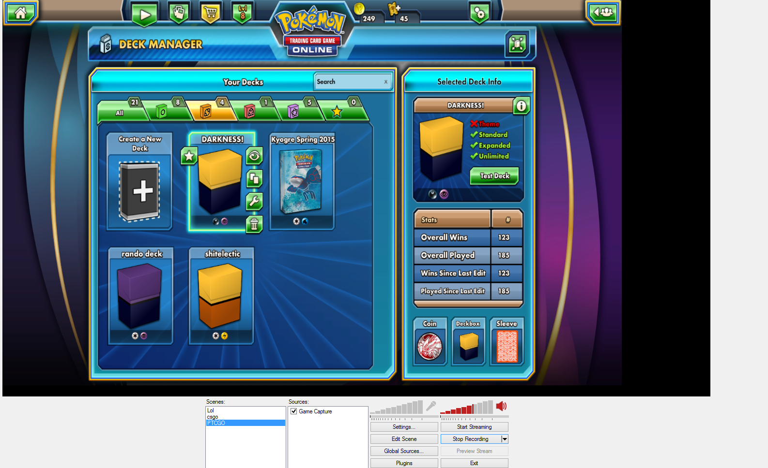The image size is (768, 468).
Task: Delete DARKNESS! deck with trash icon
Action: [254, 224]
